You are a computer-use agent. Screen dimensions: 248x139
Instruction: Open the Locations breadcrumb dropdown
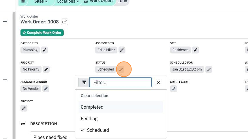click(68, 1)
